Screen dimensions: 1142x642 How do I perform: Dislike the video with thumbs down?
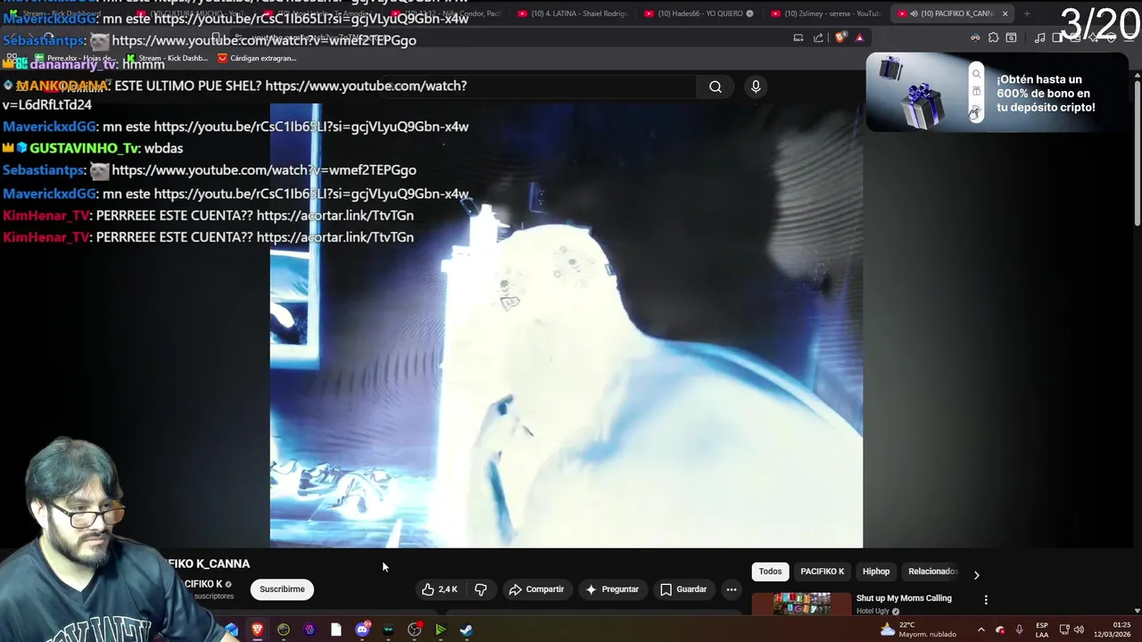pos(481,589)
